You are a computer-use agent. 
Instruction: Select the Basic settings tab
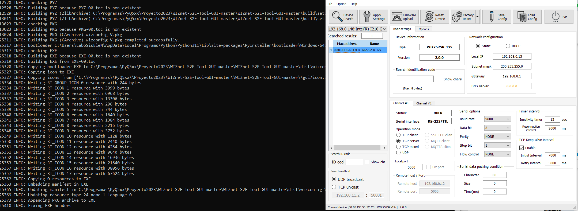click(402, 29)
